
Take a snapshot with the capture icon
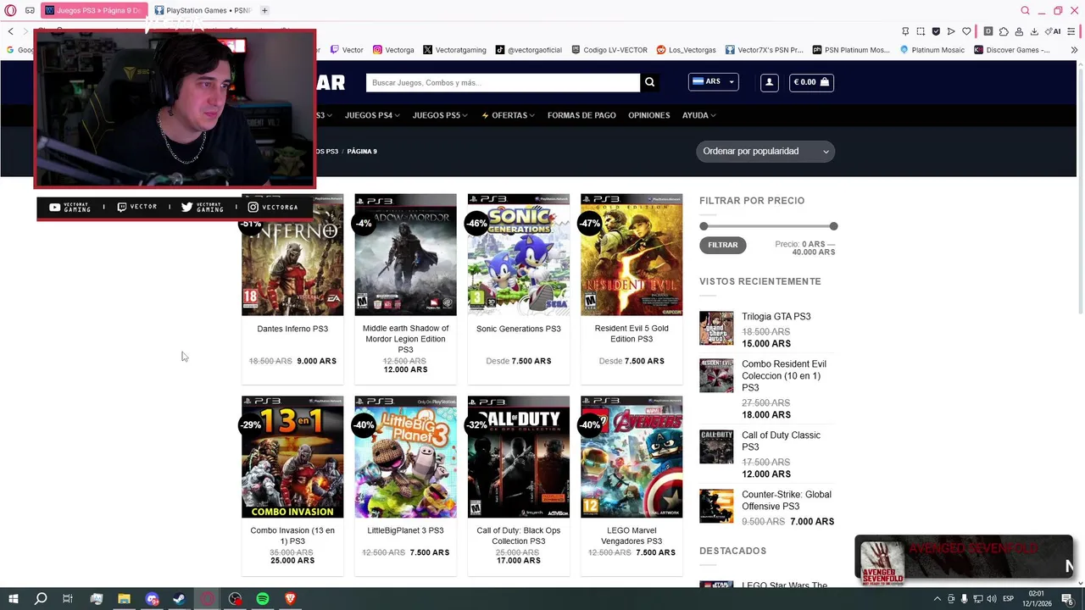coord(921,31)
